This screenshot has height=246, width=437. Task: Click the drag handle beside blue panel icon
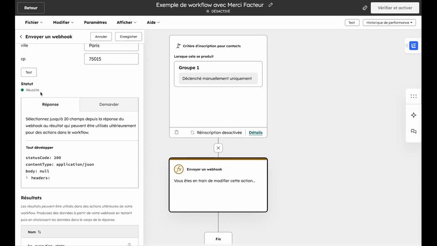406,46
